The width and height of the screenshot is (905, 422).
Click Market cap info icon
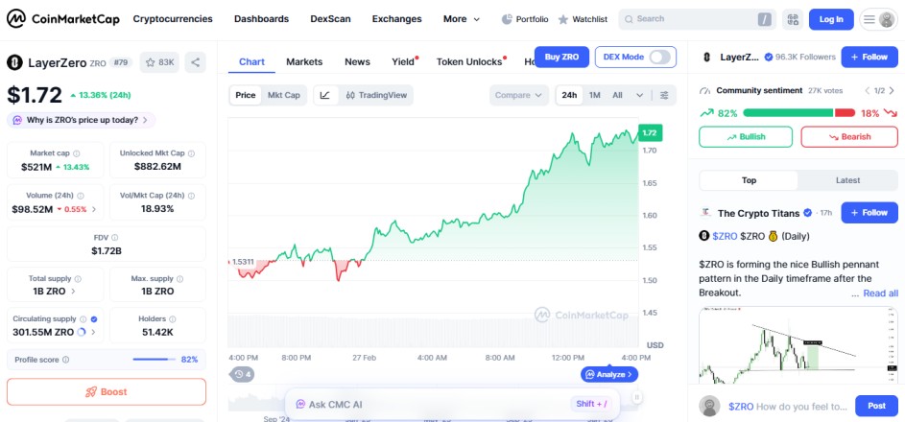77,153
